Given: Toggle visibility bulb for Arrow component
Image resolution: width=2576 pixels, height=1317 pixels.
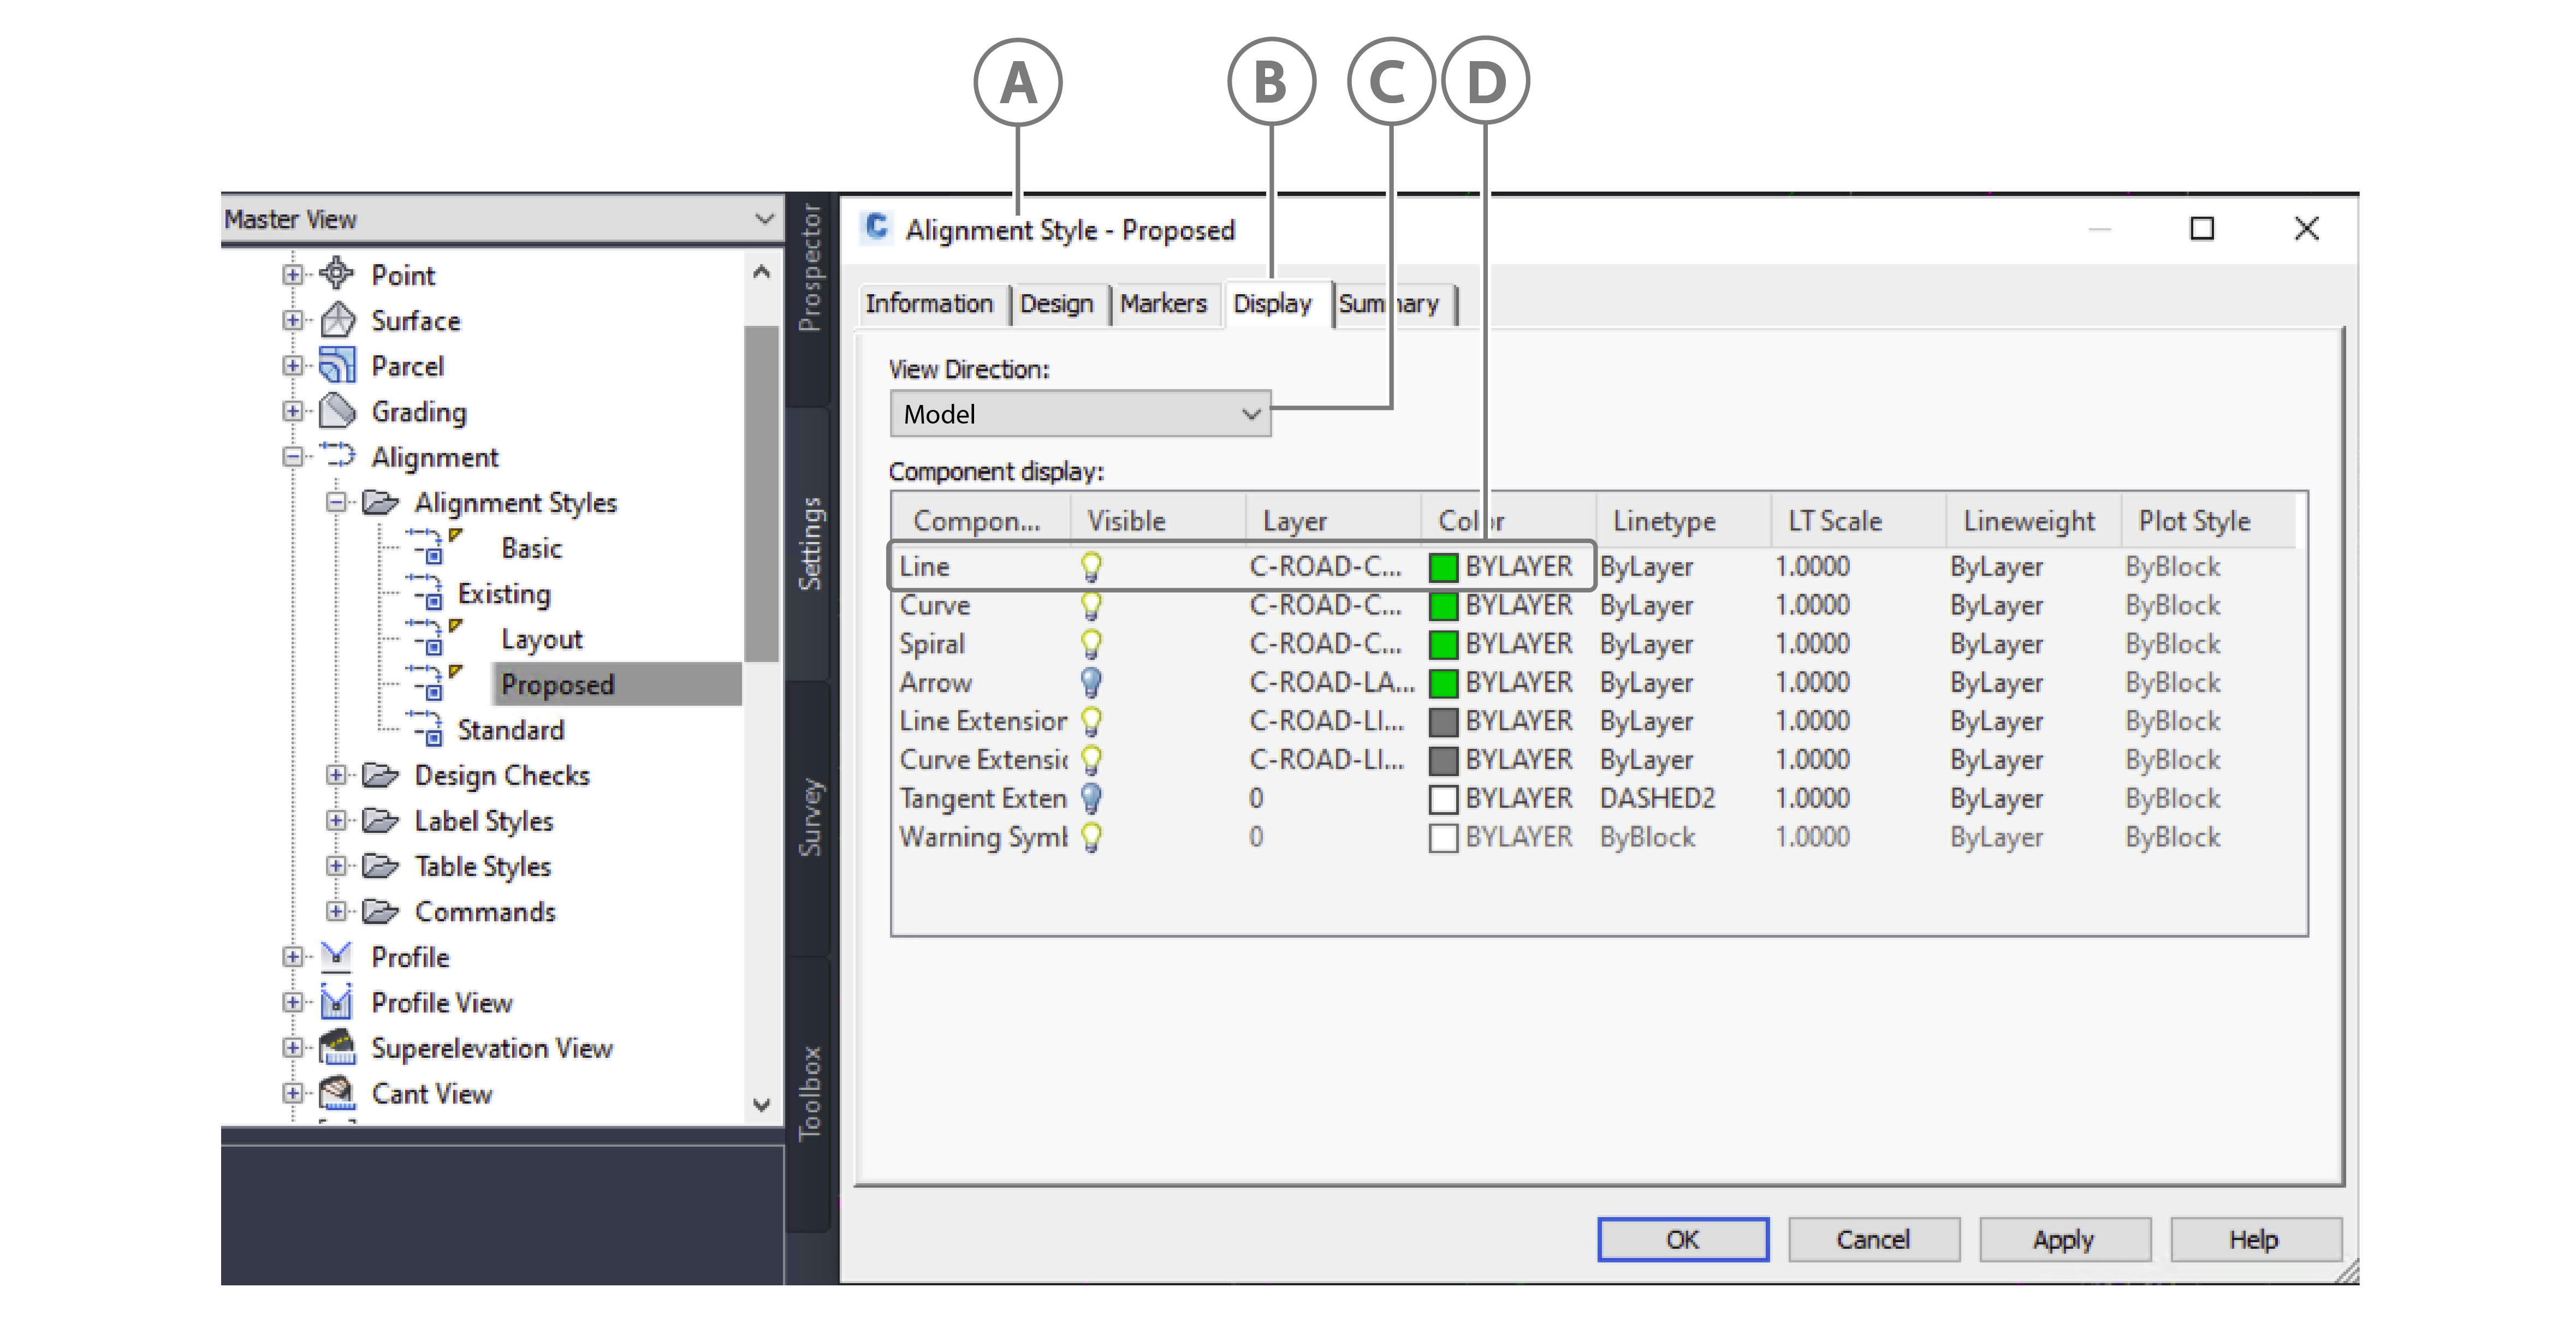Looking at the screenshot, I should click(1091, 683).
